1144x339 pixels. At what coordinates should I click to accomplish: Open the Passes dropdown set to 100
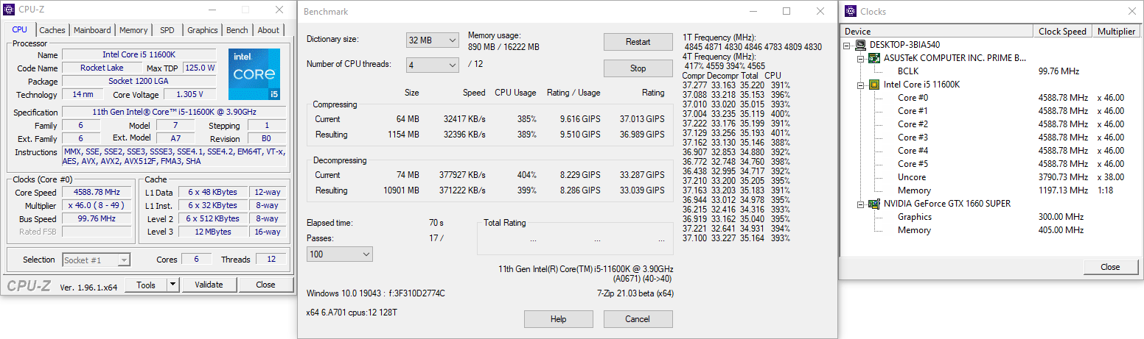(340, 254)
